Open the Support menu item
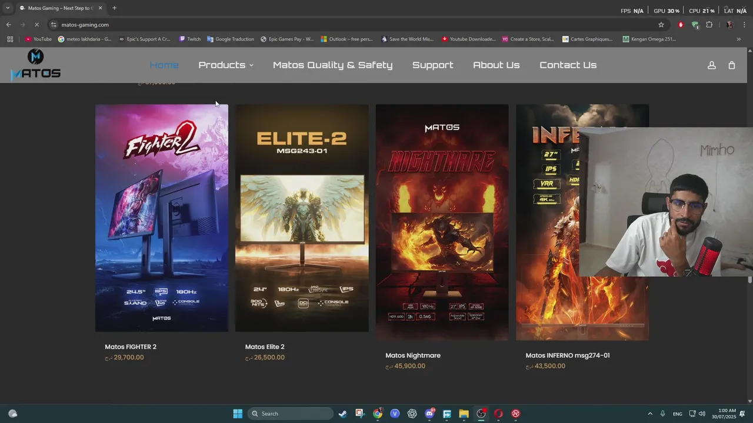The height and width of the screenshot is (423, 753). point(433,65)
